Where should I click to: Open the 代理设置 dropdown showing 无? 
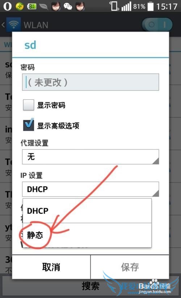(x=90, y=157)
